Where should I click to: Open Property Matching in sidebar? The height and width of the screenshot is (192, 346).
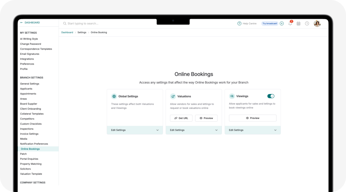coord(31,164)
